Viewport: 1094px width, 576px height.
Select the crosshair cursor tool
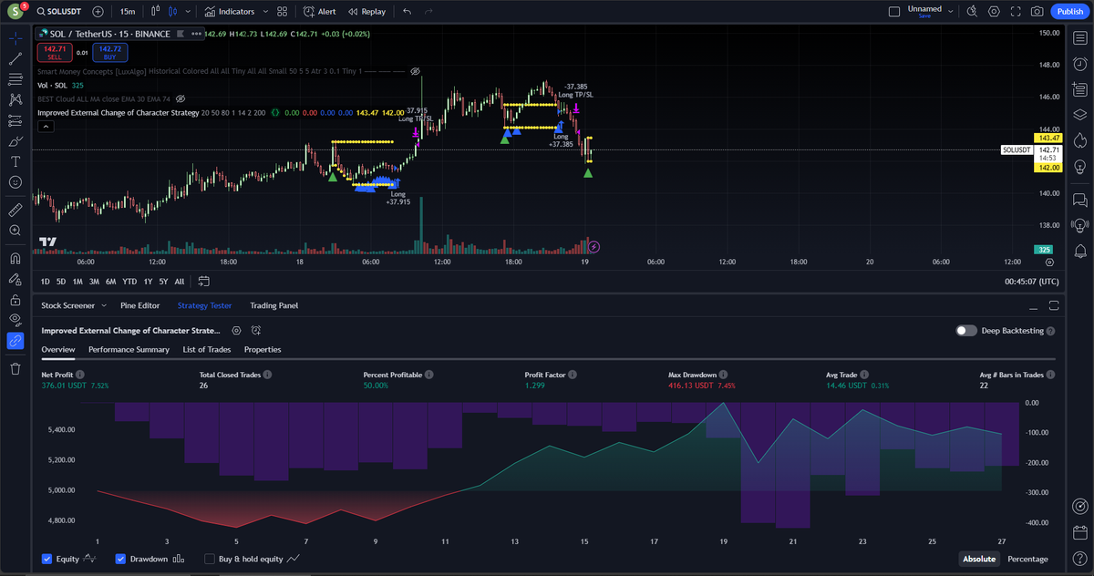(x=15, y=37)
